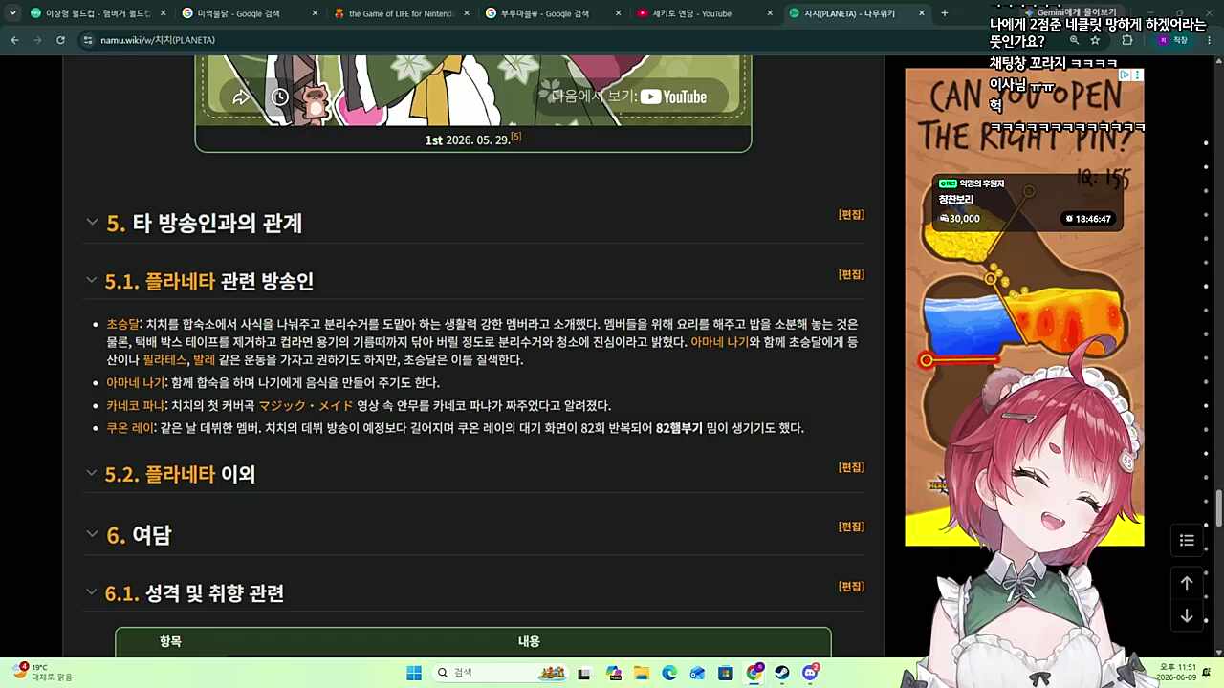Image resolution: width=1224 pixels, height=688 pixels.
Task: Switch to the 세기로 연앙 YouTube tab
Action: [705, 13]
